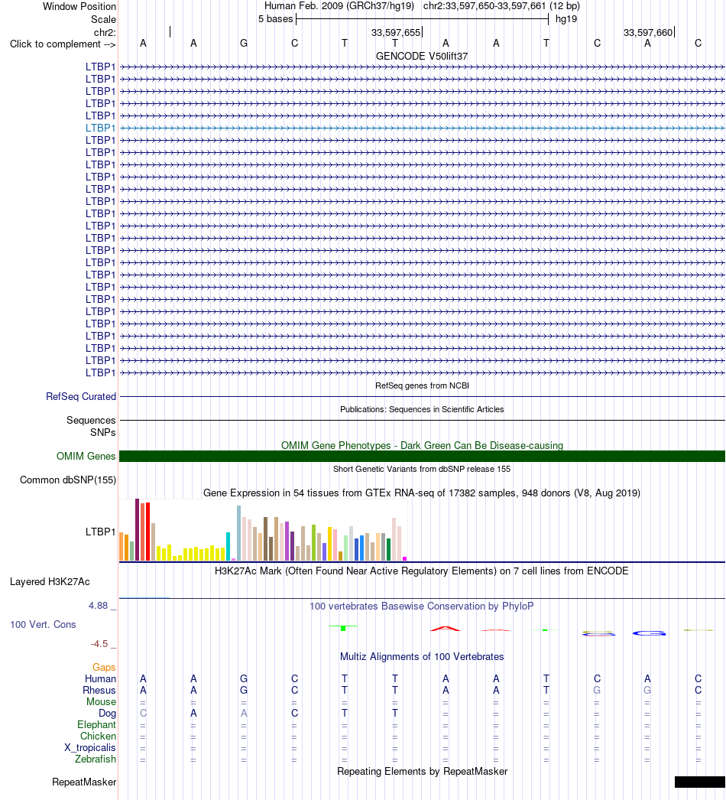Click 'Multiz Alignments of 100 Vertebrates' title
Screen dimensions: 726x800
tap(422, 657)
